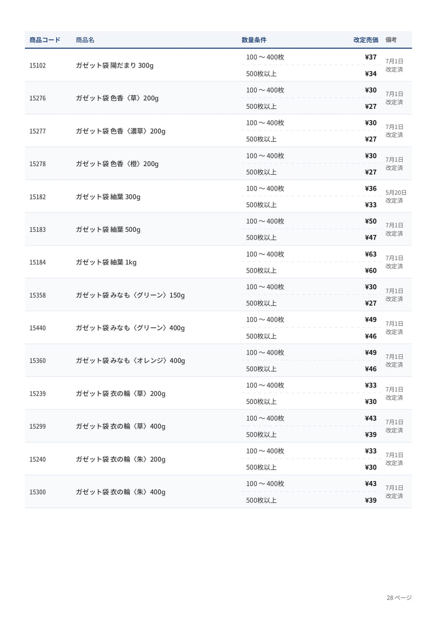437x618 pixels.
Task: Click ガゼット袋 みなも〈グリーン〉400g name
Action: pyautogui.click(x=130, y=328)
